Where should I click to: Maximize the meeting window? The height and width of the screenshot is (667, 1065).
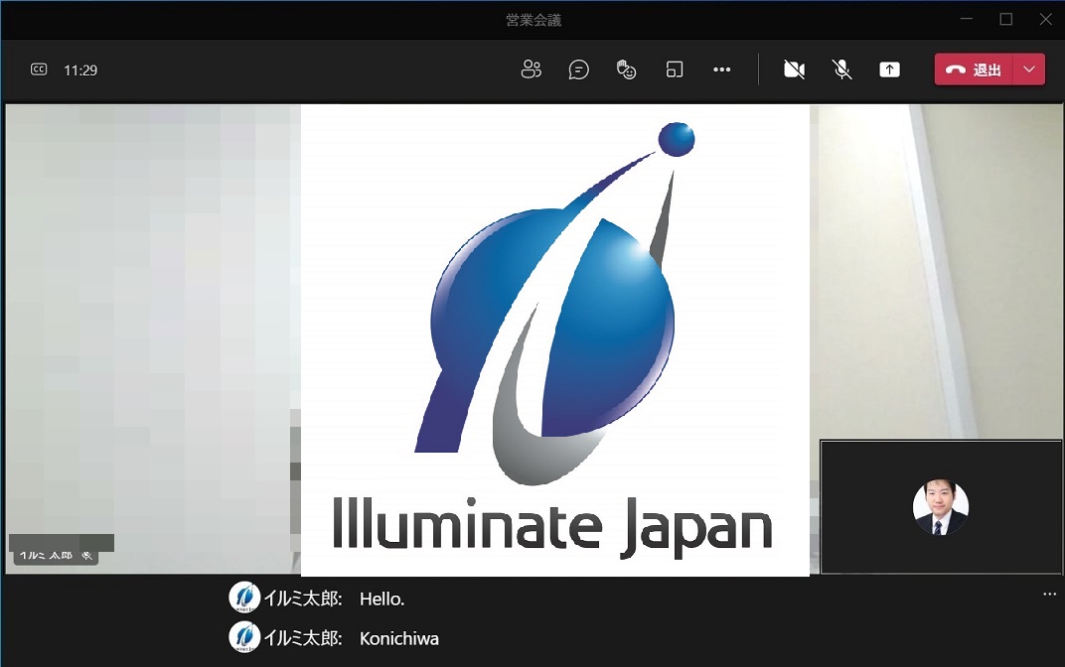[x=1006, y=19]
